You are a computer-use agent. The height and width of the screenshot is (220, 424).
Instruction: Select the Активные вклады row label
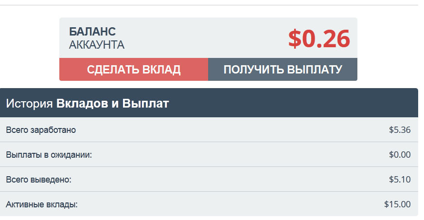pyautogui.click(x=41, y=204)
